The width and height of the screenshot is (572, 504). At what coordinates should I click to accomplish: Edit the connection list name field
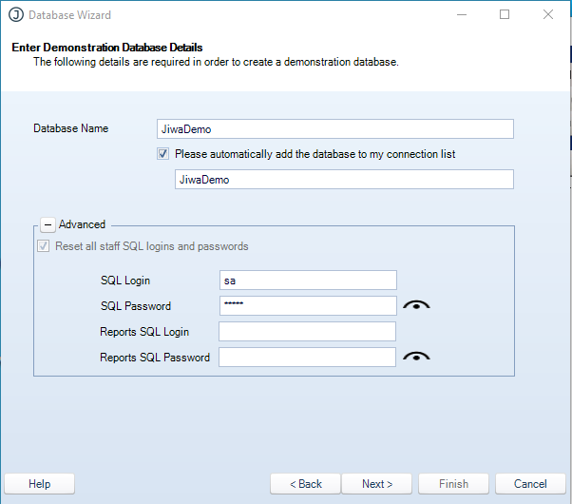(343, 180)
